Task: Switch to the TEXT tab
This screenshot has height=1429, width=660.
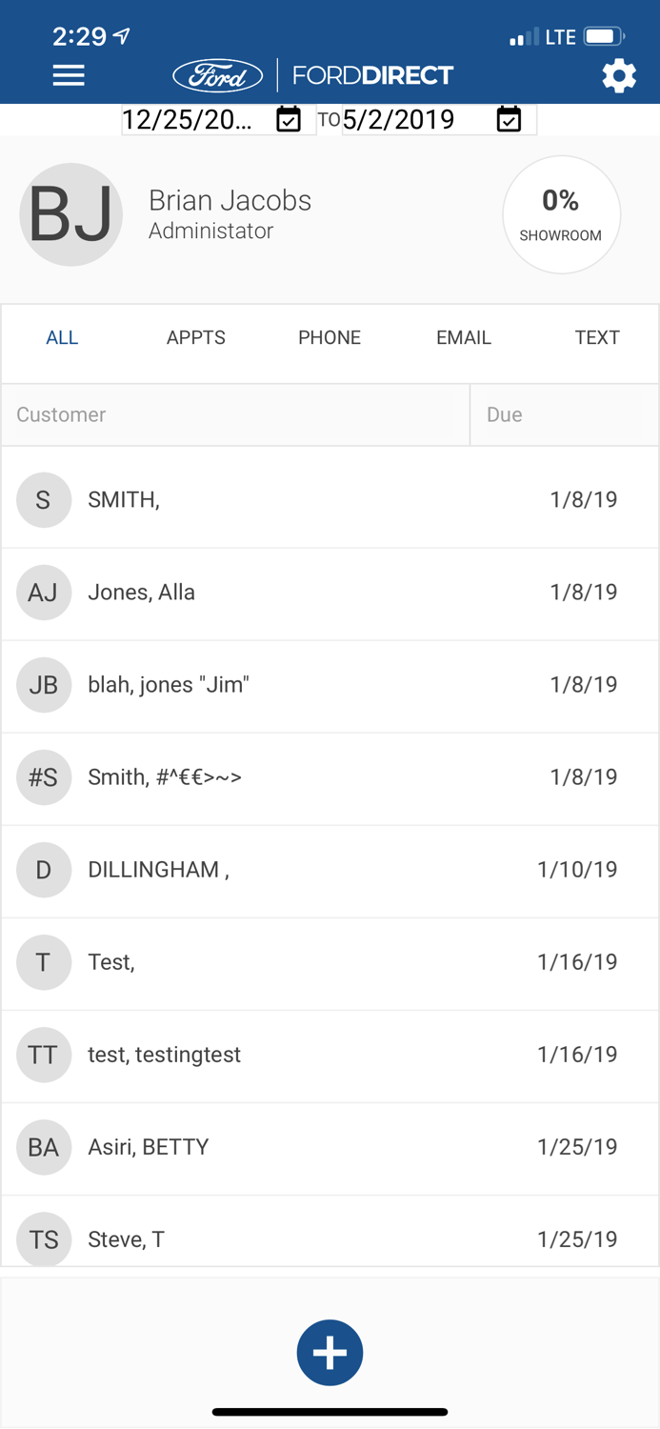Action: (597, 337)
